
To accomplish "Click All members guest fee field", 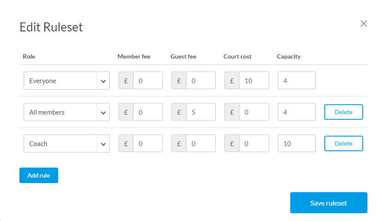I will pyautogui.click(x=201, y=112).
